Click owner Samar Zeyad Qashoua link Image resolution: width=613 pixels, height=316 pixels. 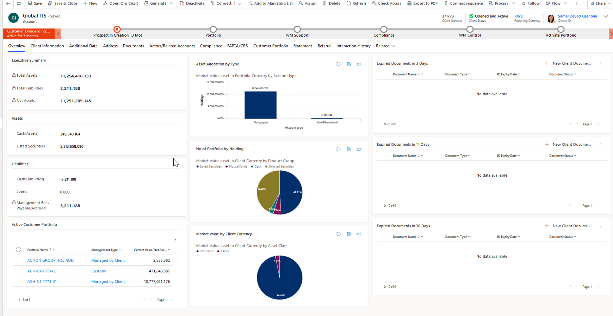click(577, 16)
